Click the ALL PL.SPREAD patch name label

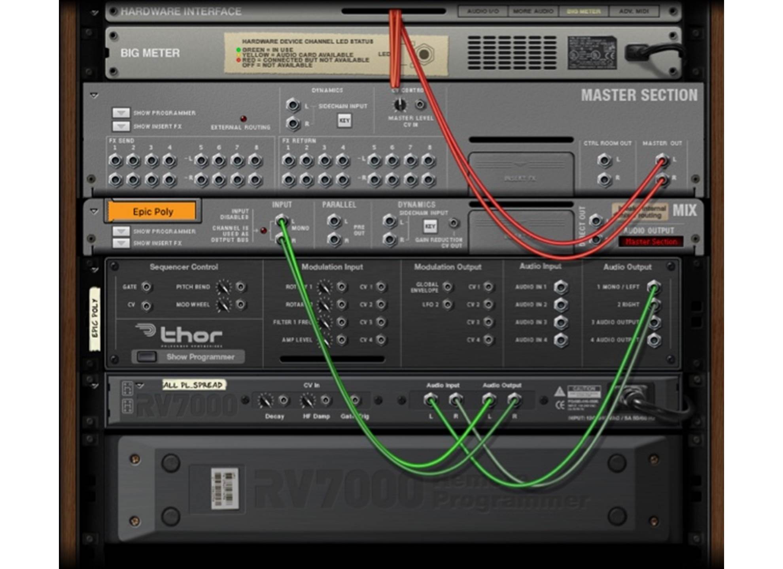point(193,385)
